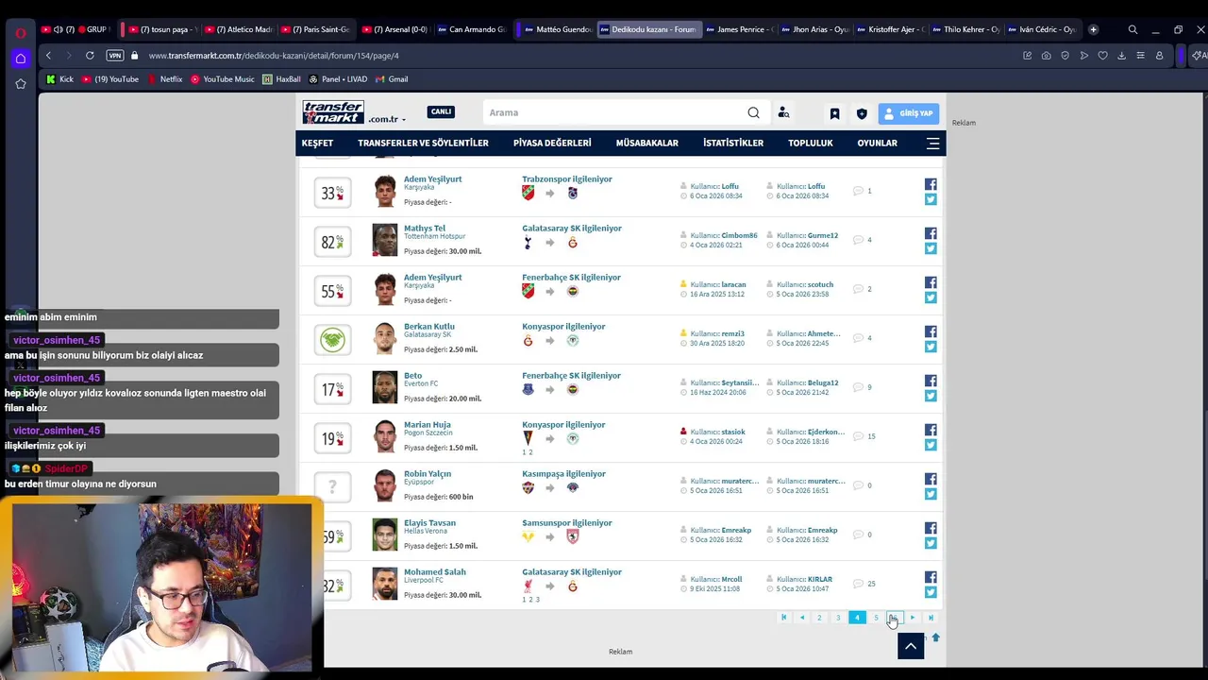
Task: Click the browser back arrow
Action: coord(48,56)
